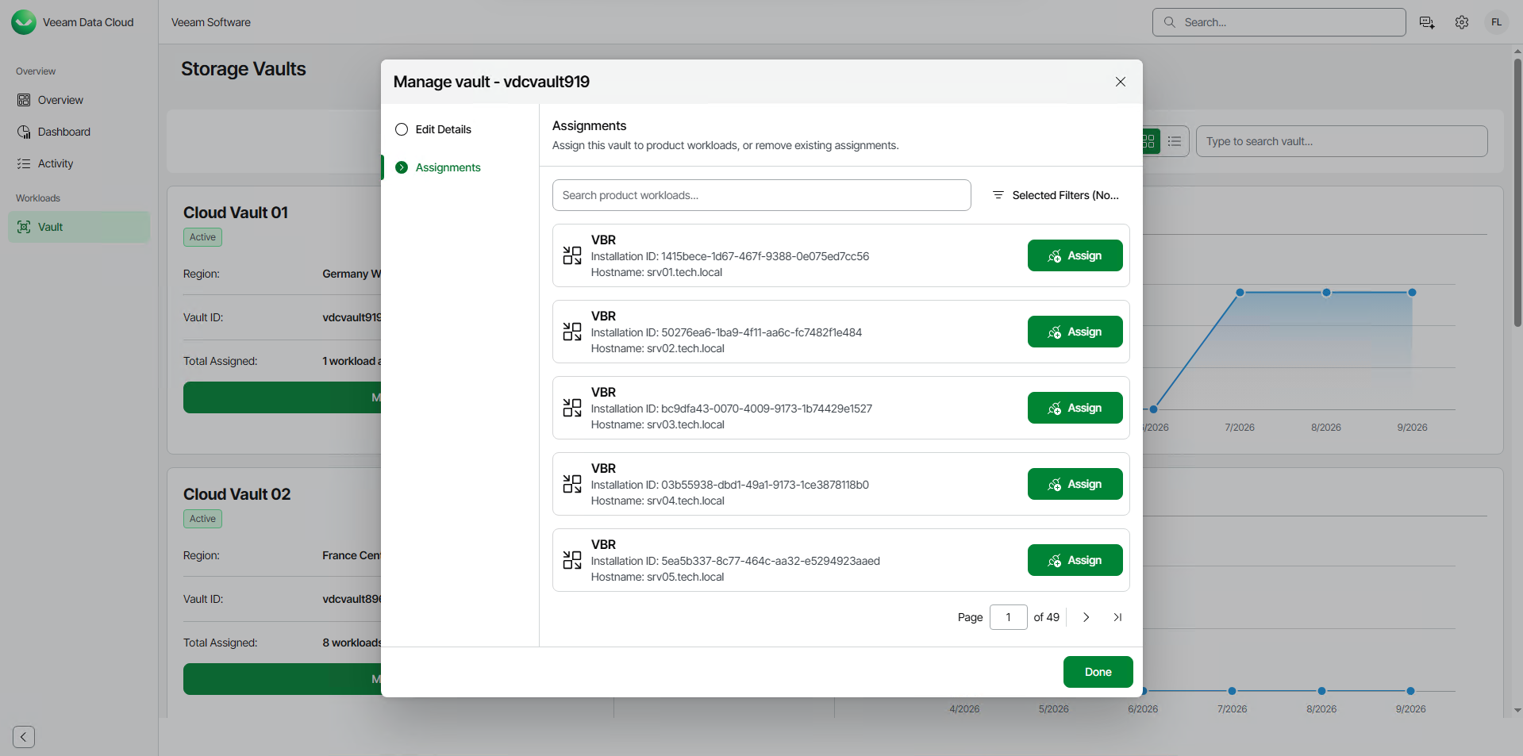
Task: Click Installation ID 1415bece-1d67-467f-9388-0e075ed7cc56
Action: pyautogui.click(x=730, y=256)
